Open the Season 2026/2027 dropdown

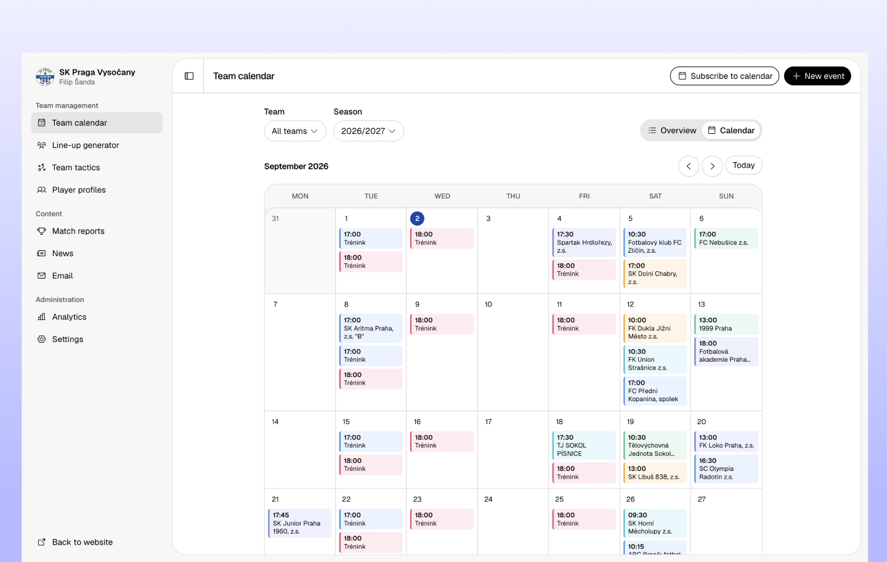click(368, 131)
